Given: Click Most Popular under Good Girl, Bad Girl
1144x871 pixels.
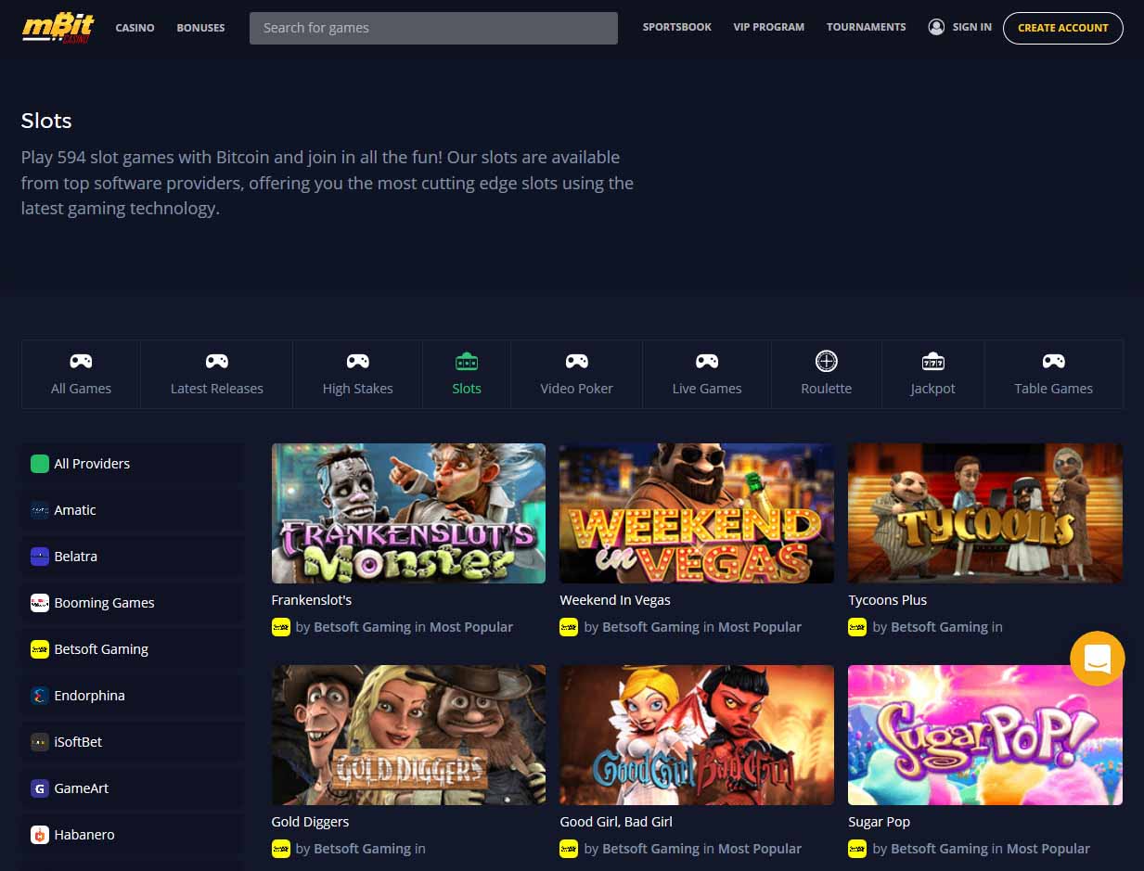Looking at the screenshot, I should 760,849.
